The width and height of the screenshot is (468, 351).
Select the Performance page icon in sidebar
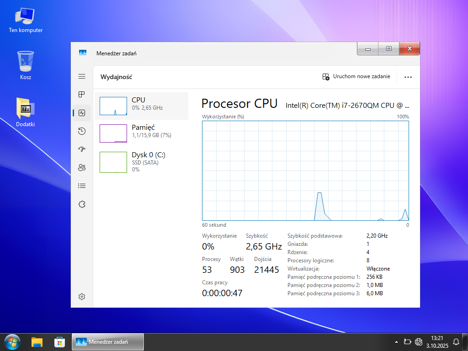coord(82,113)
